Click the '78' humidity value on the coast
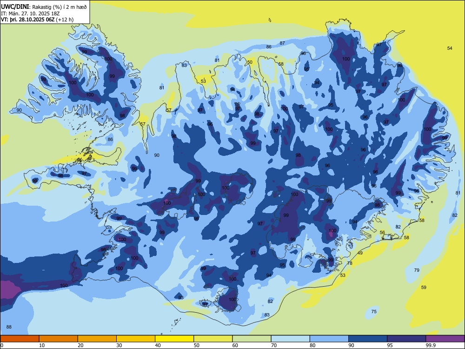Image resolution: width=465 pixels, height=349 pixels. [x=350, y=263]
